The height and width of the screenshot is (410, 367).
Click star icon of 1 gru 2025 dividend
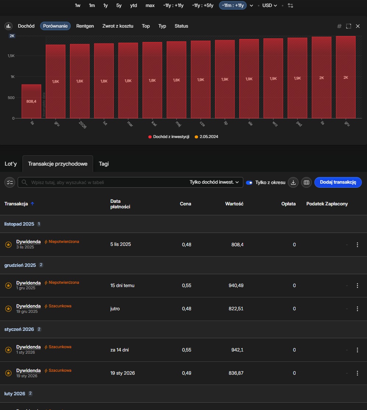8,286
